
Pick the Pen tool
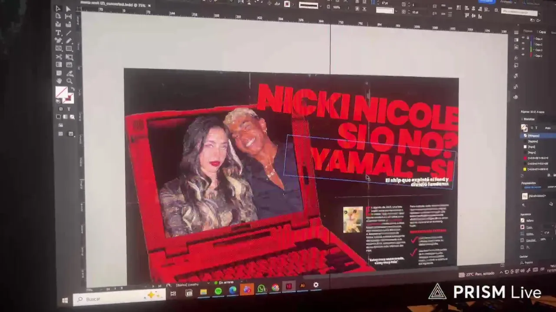tap(58, 40)
